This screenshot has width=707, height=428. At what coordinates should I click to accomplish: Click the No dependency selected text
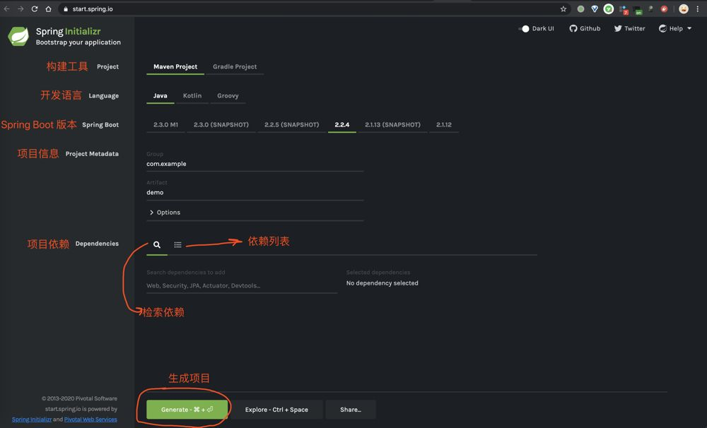(382, 283)
